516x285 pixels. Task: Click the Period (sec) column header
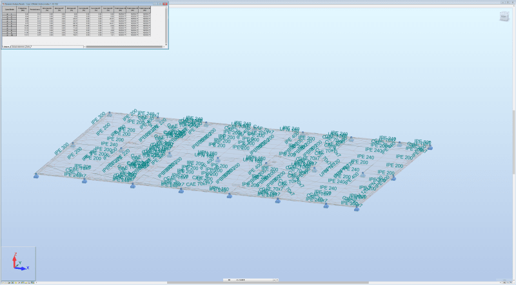click(x=35, y=10)
